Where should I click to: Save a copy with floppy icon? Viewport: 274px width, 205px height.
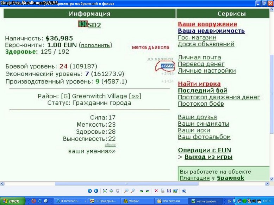[x=169, y=191]
